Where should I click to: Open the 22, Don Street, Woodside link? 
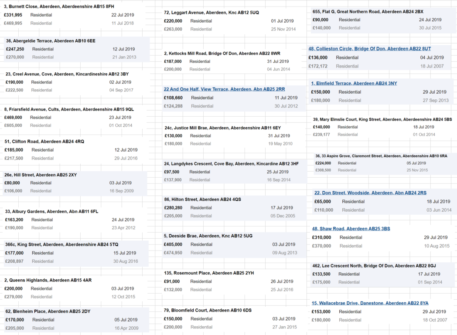(370, 193)
